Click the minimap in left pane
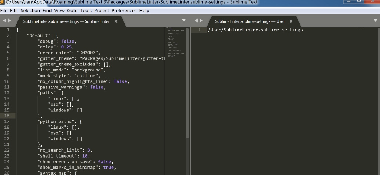 click(x=175, y=42)
